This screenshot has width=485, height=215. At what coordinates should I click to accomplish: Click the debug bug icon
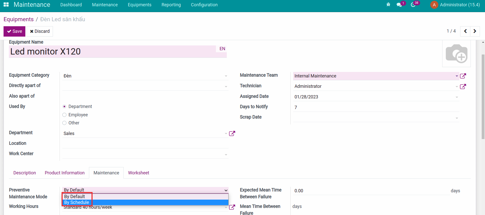(388, 5)
